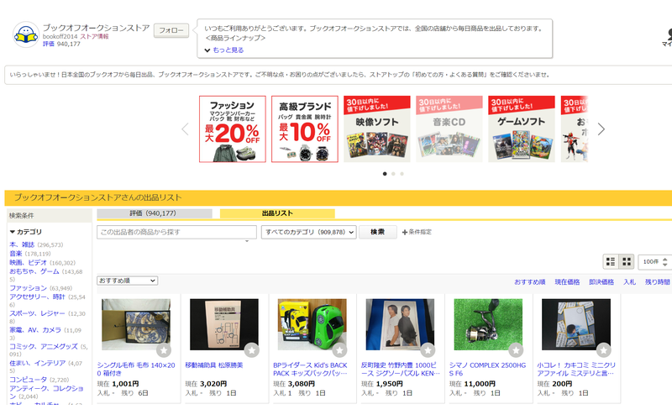Sort by 現在価格 link
672x420 pixels.
click(567, 282)
